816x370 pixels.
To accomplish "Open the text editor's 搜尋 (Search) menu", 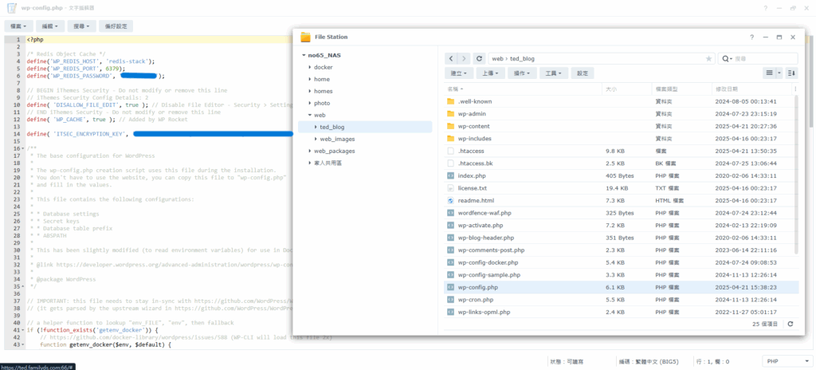I will click(x=82, y=26).
